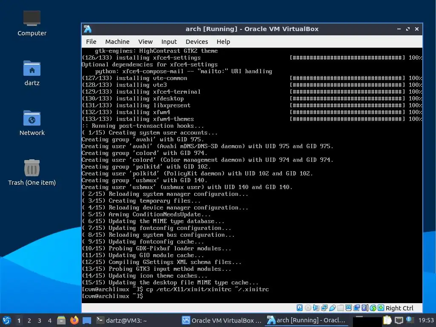Screen dimensions: 436x327
Task: Click 'Creating user polkitd' output line
Action: tap(197, 174)
